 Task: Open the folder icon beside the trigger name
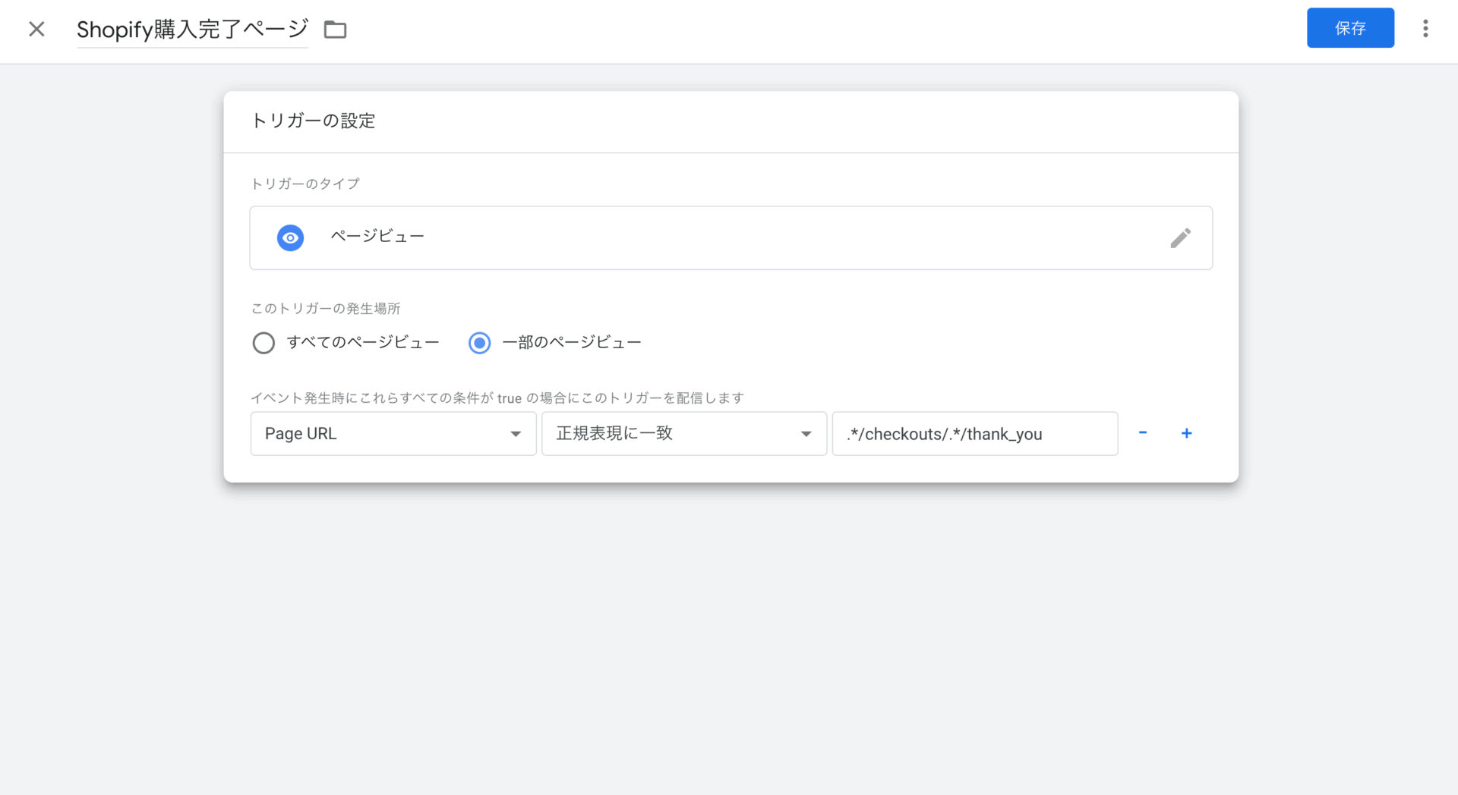[x=335, y=30]
